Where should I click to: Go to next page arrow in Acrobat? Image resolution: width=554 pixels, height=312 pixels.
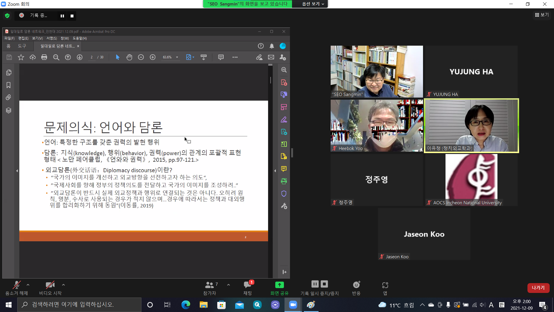tap(80, 57)
